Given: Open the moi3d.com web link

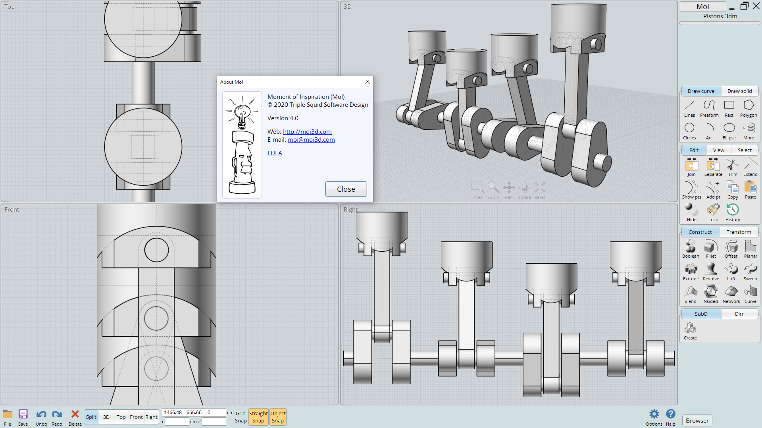Looking at the screenshot, I should point(307,131).
